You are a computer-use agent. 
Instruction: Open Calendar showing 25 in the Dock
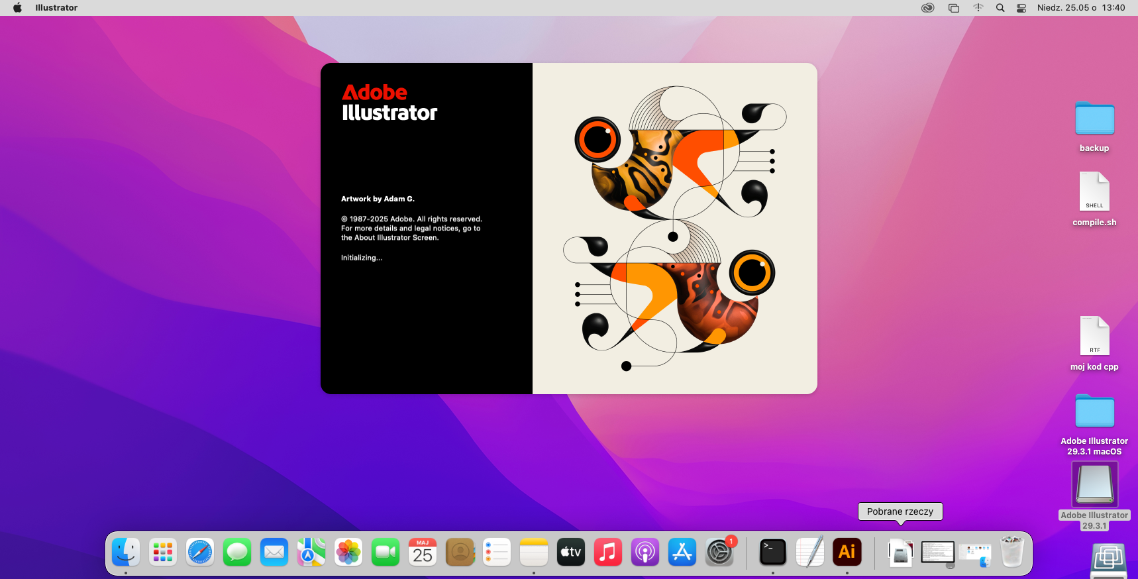tap(423, 552)
